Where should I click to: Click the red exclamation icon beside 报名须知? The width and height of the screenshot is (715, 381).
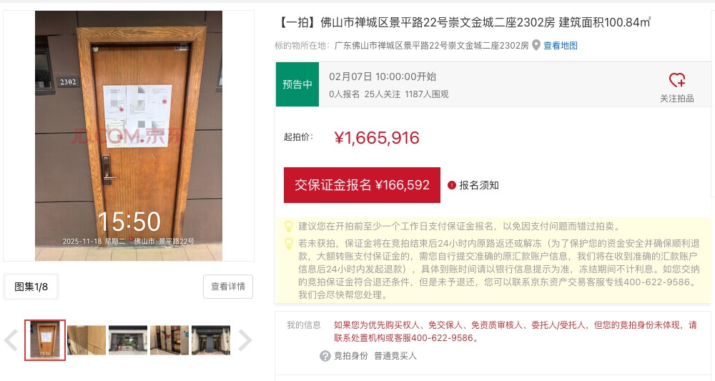tap(451, 185)
